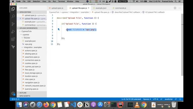Open the Apple menu
This screenshot has height=109, width=193.
13,1
